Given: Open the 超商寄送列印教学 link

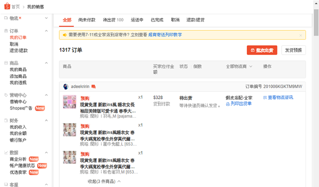Looking at the screenshot, I should pos(165,35).
